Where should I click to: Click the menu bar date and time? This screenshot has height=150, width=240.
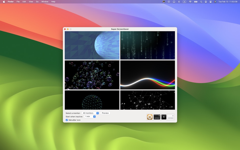[x=228, y=2]
